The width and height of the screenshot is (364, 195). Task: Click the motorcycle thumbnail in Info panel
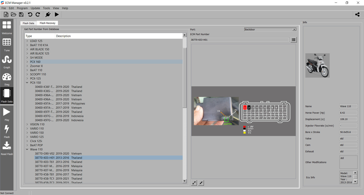click(x=317, y=65)
